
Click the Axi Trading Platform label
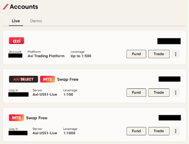46,56
